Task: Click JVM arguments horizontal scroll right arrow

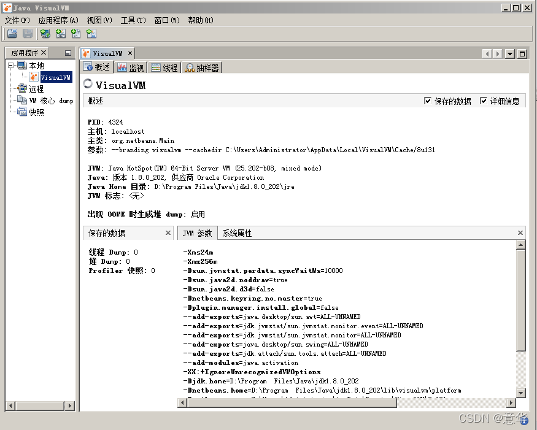Action: [511, 402]
